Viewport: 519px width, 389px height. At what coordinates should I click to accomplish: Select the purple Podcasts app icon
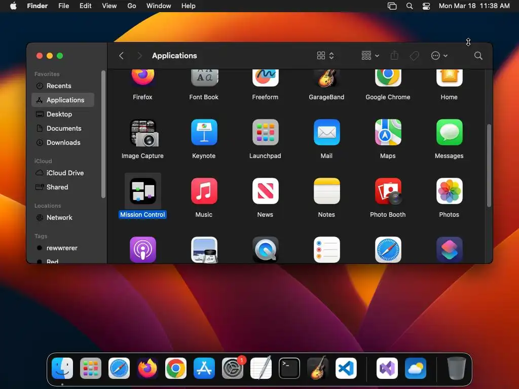pyautogui.click(x=142, y=250)
